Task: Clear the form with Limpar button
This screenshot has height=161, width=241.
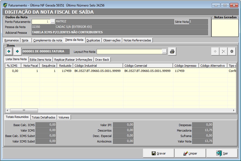Action: pos(190,153)
